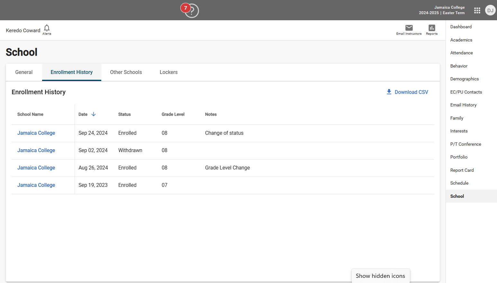Click the Grade Level Change note
The image size is (497, 283).
tap(228, 168)
